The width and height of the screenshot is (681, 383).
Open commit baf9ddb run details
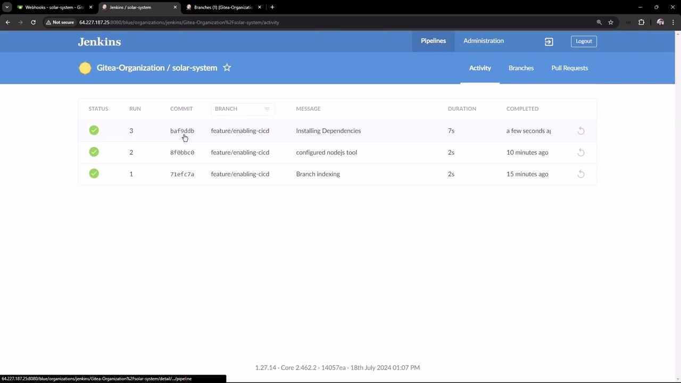click(x=182, y=131)
